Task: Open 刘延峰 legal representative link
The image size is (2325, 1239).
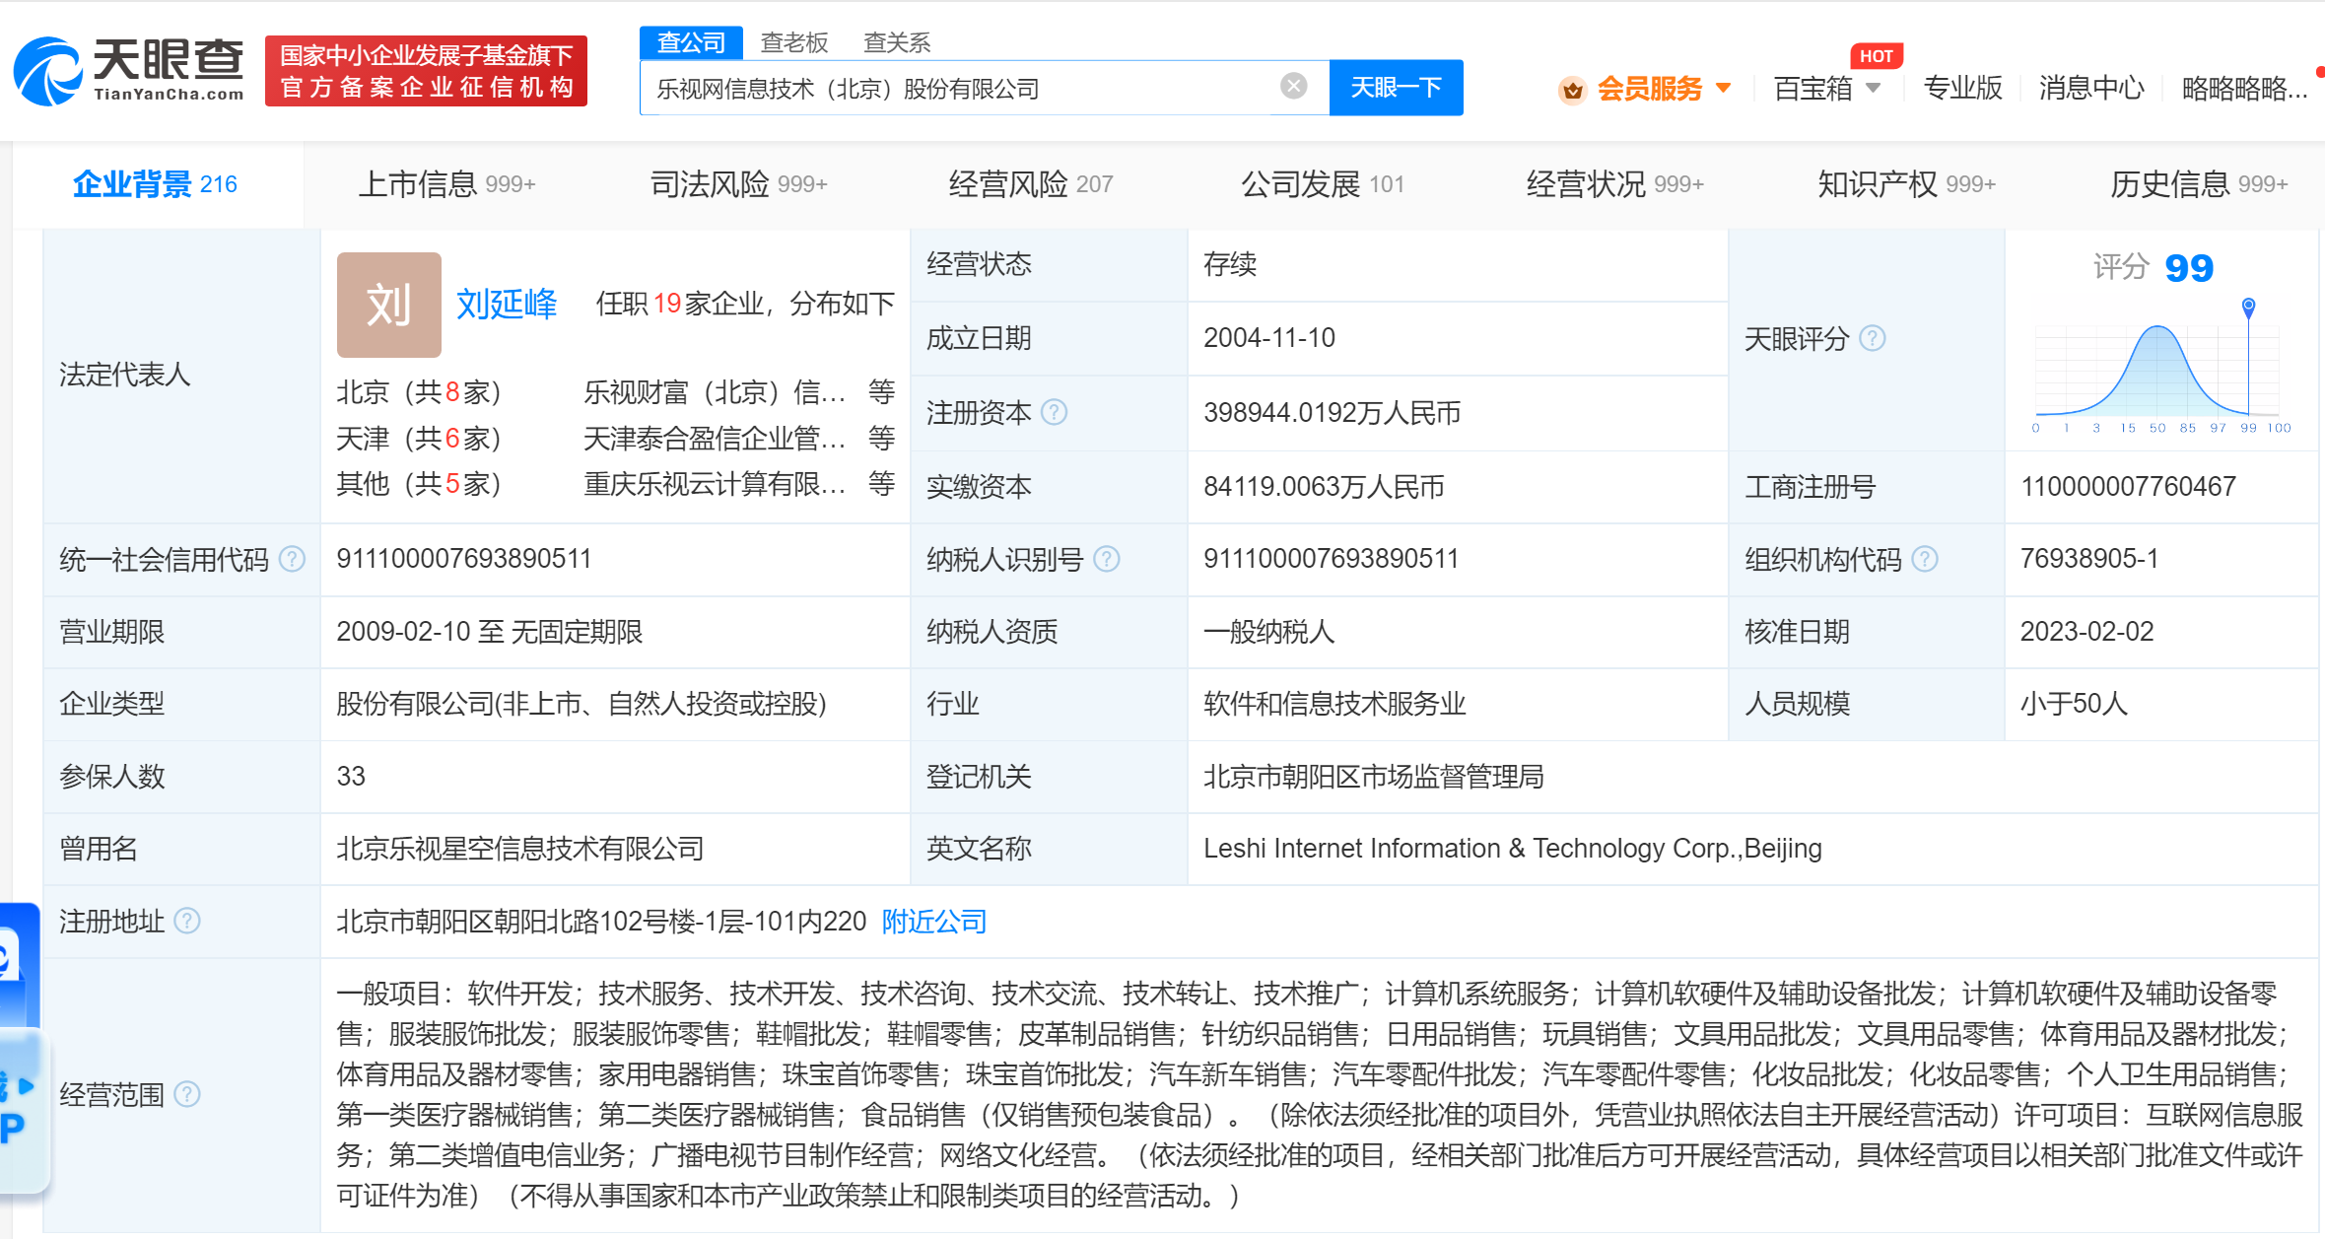Action: 507,304
